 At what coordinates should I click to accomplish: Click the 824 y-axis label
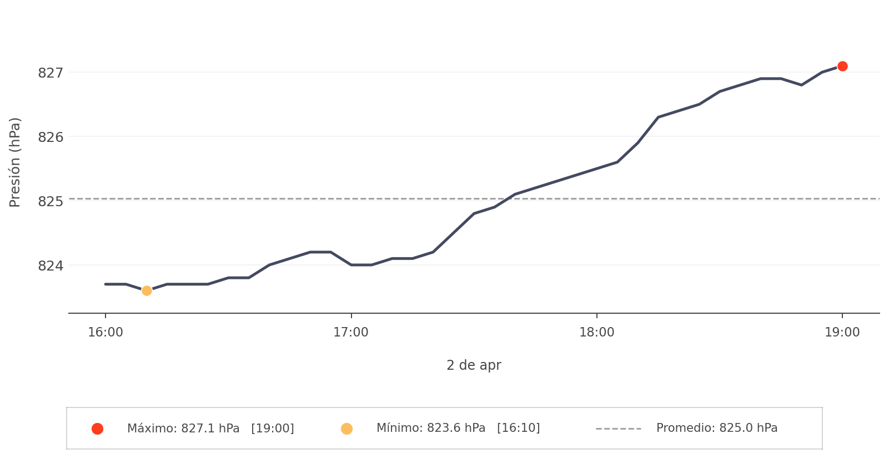(51, 266)
